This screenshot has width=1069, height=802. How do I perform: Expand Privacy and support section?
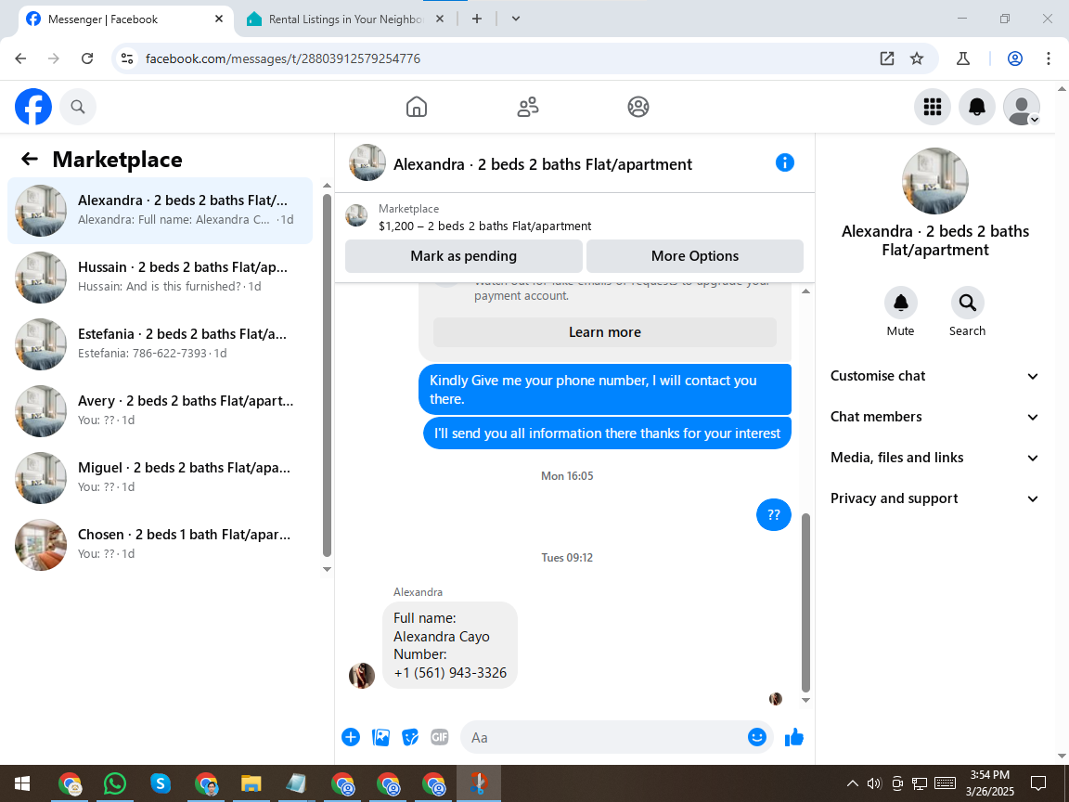pyautogui.click(x=934, y=498)
